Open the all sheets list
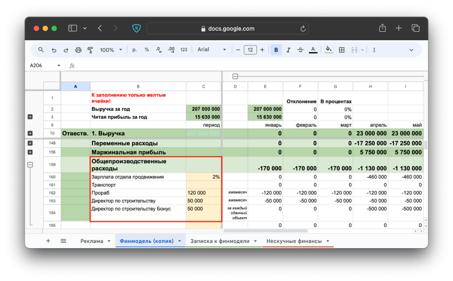 [63, 241]
